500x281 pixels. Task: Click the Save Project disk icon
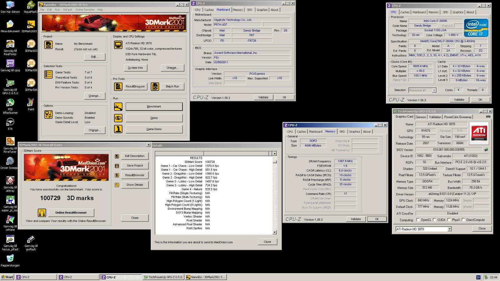click(117, 166)
